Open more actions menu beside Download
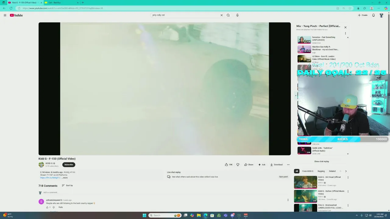The height and width of the screenshot is (219, 390). [x=288, y=165]
